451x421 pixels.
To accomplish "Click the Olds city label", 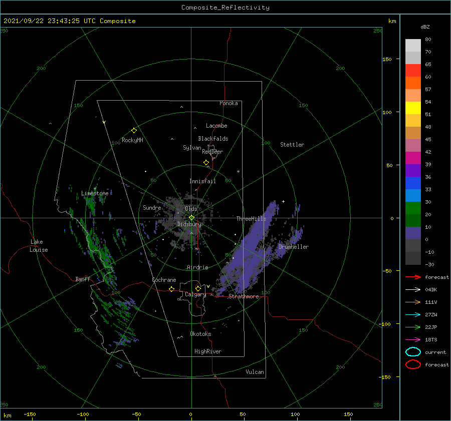I will [x=191, y=208].
